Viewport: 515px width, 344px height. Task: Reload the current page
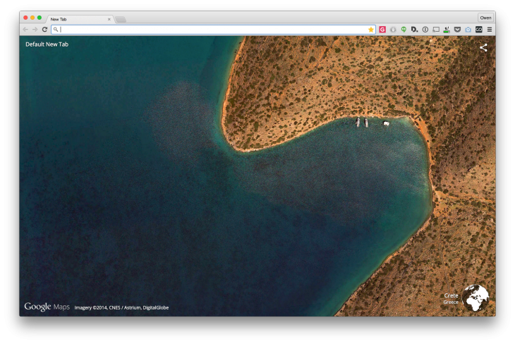[x=44, y=30]
